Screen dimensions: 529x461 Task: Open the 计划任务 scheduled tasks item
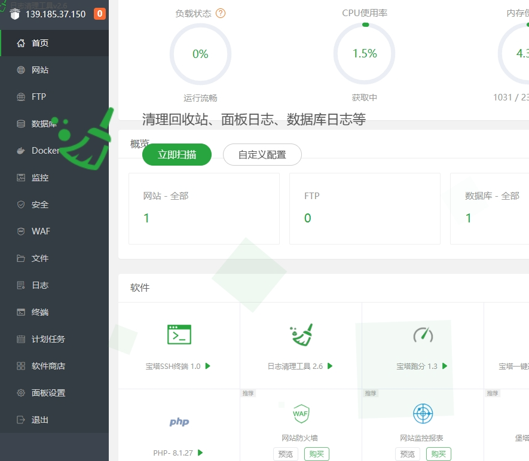click(54, 339)
